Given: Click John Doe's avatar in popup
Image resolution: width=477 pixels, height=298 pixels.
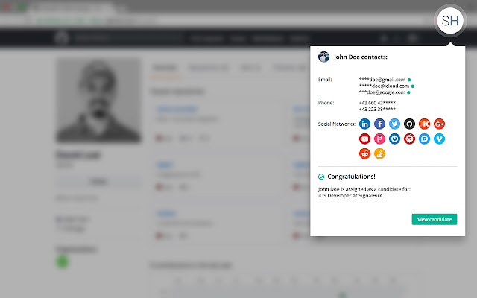Looking at the screenshot, I should point(323,57).
